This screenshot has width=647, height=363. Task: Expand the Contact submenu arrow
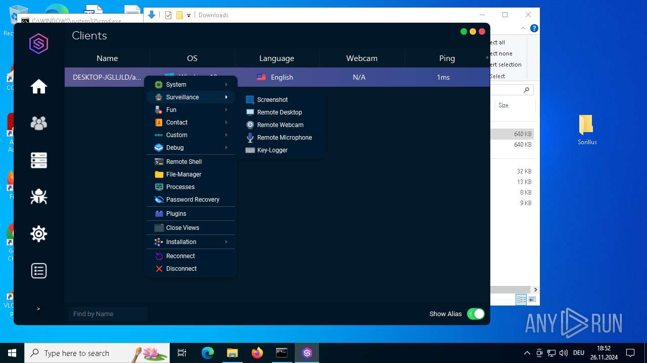point(226,123)
